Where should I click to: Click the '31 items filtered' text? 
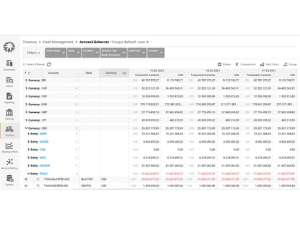tap(34, 64)
